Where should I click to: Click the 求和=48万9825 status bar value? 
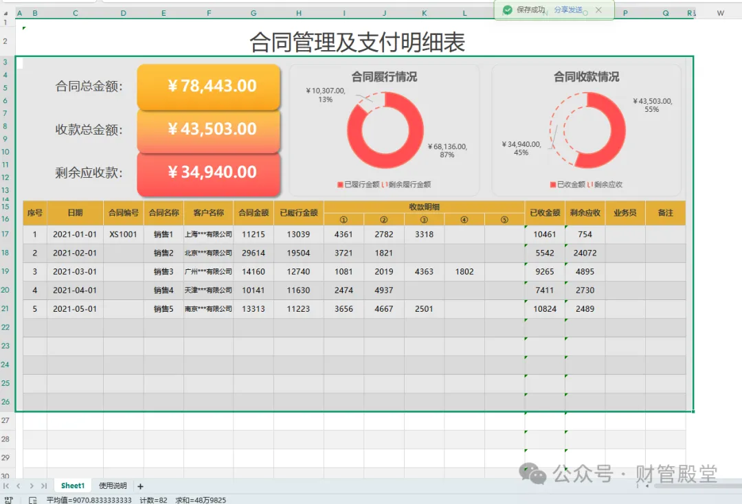click(x=201, y=500)
